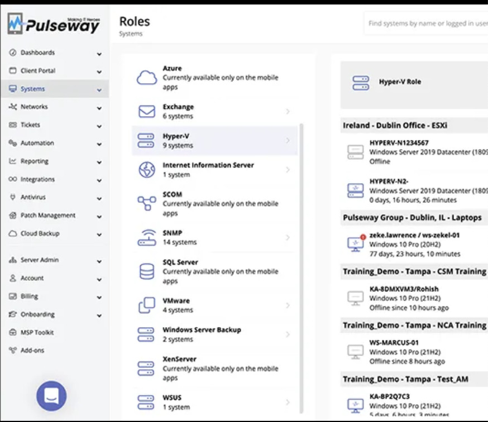Click the SCOM nodes icon
488x422 pixels.
147,203
